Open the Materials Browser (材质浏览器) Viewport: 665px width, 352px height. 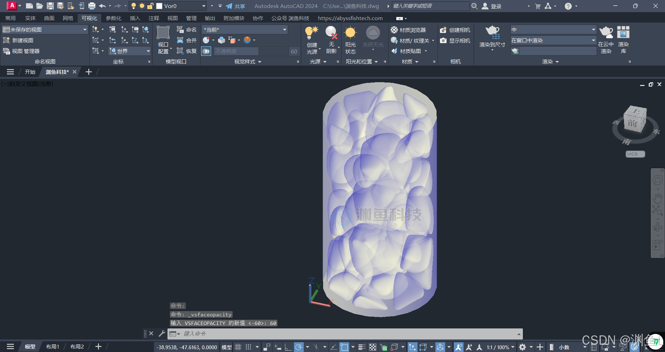pos(408,30)
